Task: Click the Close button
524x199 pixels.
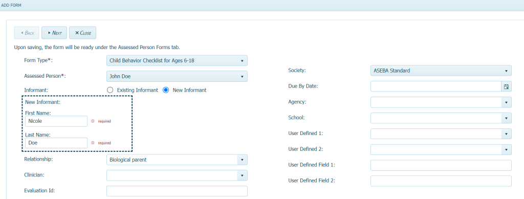Action: 82,33
